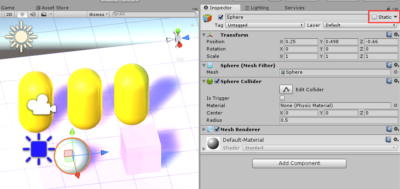
Task: Select the blue point light gizmo
Action: click(x=39, y=149)
